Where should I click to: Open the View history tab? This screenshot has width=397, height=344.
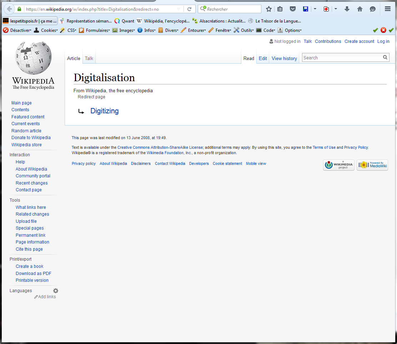point(284,58)
